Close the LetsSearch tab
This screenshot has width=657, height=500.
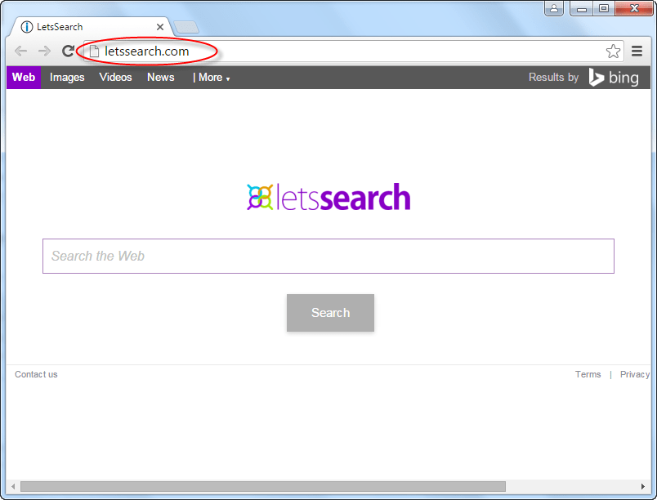click(x=160, y=27)
